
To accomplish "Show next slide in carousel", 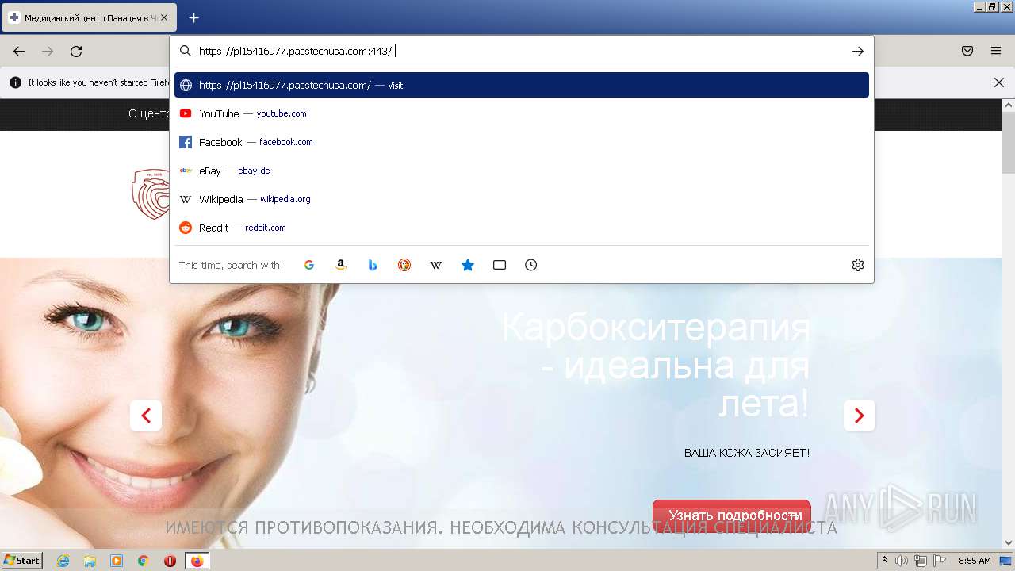I will (860, 416).
